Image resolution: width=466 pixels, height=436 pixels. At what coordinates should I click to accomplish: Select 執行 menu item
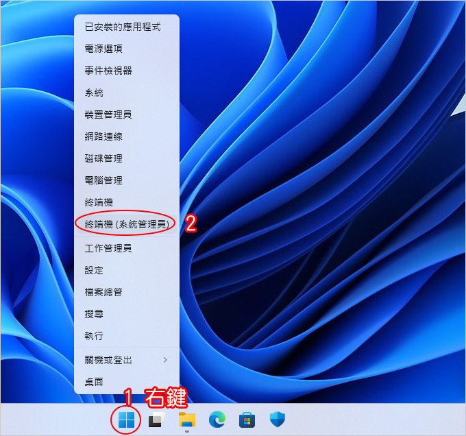coord(127,336)
